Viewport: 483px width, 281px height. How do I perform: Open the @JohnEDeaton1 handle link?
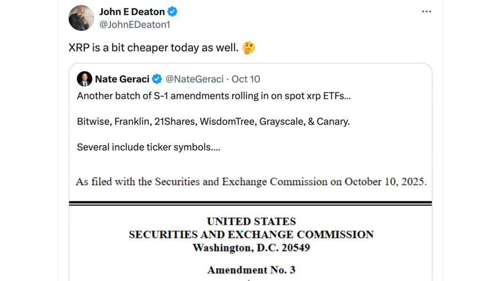134,24
